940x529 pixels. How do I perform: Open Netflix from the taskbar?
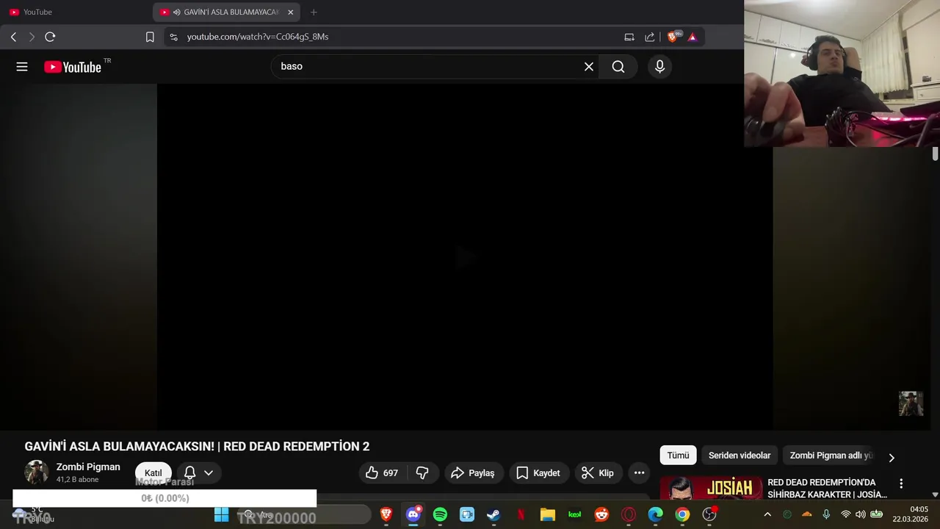(521, 515)
